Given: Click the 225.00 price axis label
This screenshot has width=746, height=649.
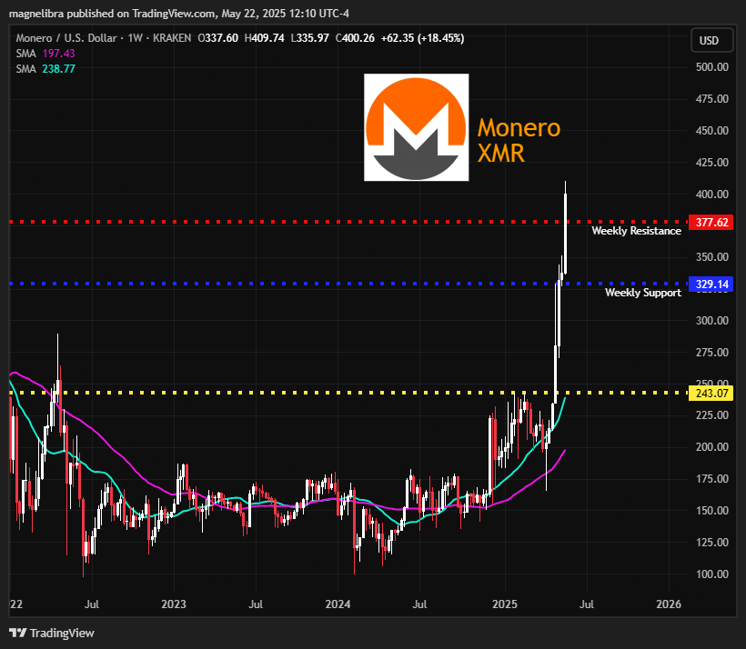Looking at the screenshot, I should pyautogui.click(x=711, y=415).
